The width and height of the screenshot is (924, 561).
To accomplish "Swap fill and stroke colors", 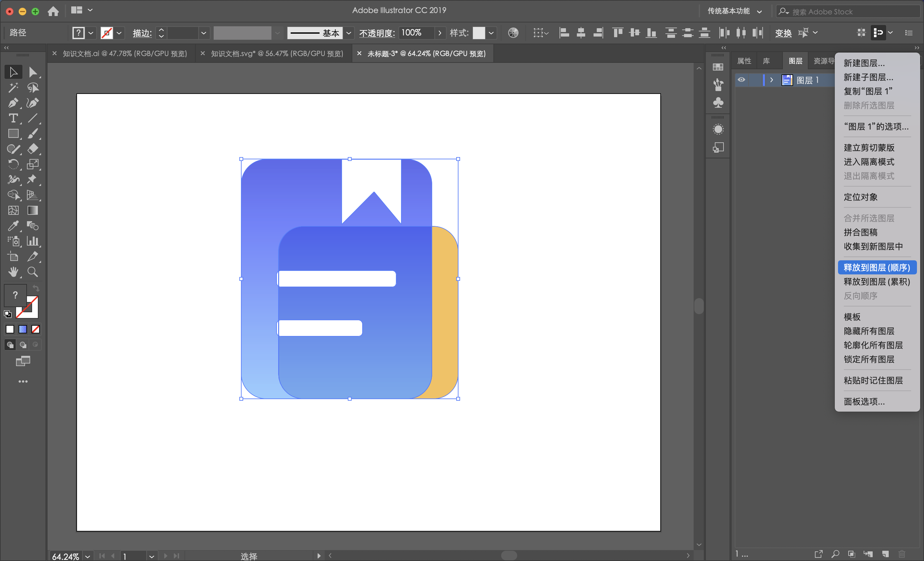I will pyautogui.click(x=36, y=288).
